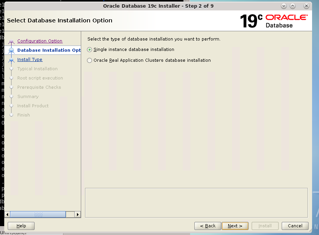This screenshot has height=235, width=319.
Task: Open the Install Type step link
Action: pyautogui.click(x=30, y=59)
